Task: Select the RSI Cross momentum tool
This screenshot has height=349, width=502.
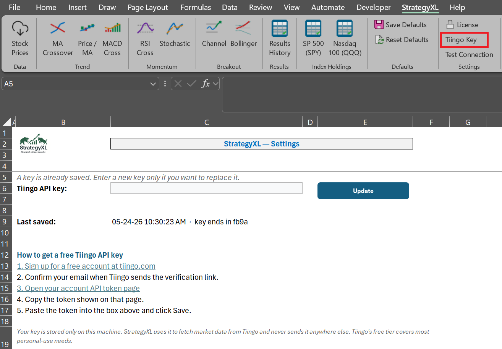Action: [x=145, y=38]
